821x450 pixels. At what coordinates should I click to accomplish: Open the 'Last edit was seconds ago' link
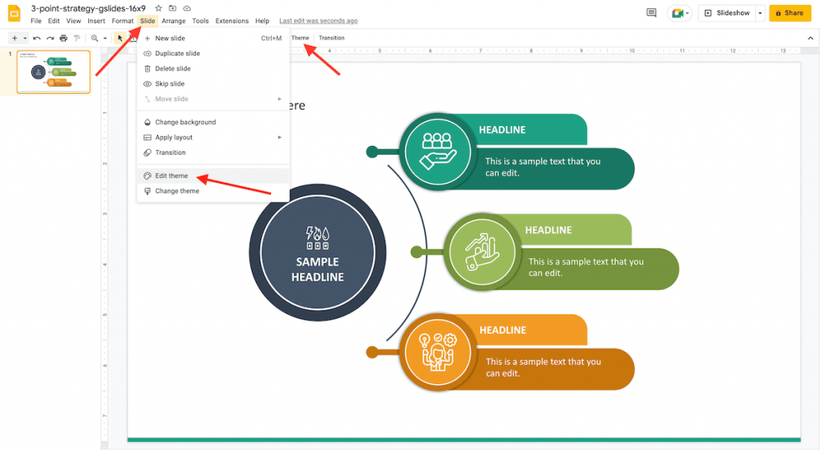(x=318, y=21)
